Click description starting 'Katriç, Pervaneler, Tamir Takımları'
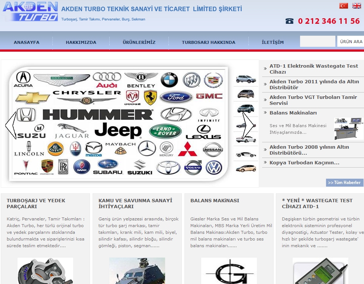This screenshot has width=364, height=284. (45, 232)
